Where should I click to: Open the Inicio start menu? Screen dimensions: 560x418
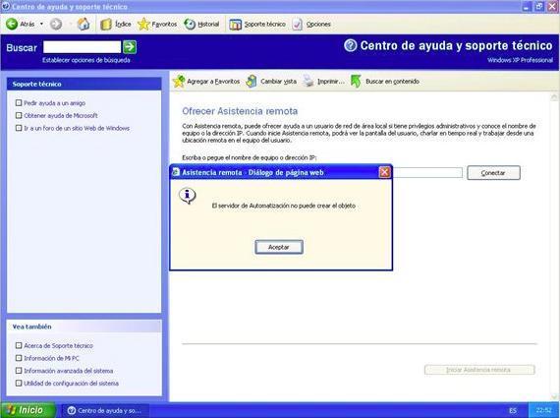click(x=28, y=410)
